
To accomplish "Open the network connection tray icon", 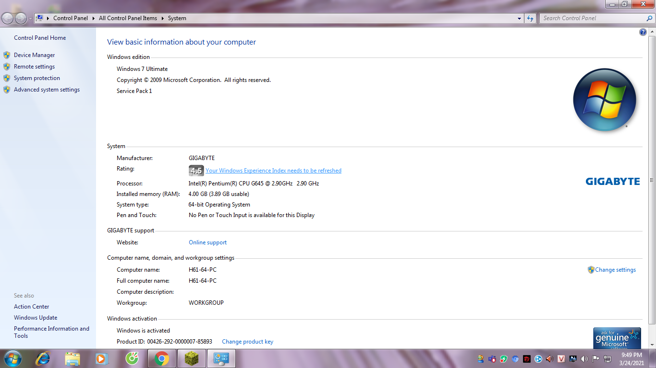I will [607, 358].
